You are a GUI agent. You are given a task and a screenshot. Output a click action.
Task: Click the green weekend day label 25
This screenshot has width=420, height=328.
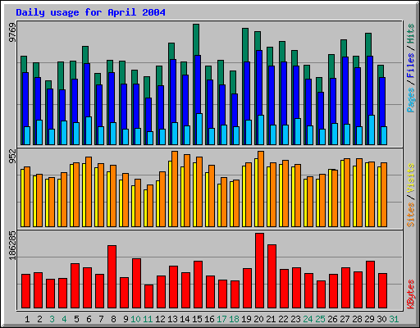click(x=320, y=319)
